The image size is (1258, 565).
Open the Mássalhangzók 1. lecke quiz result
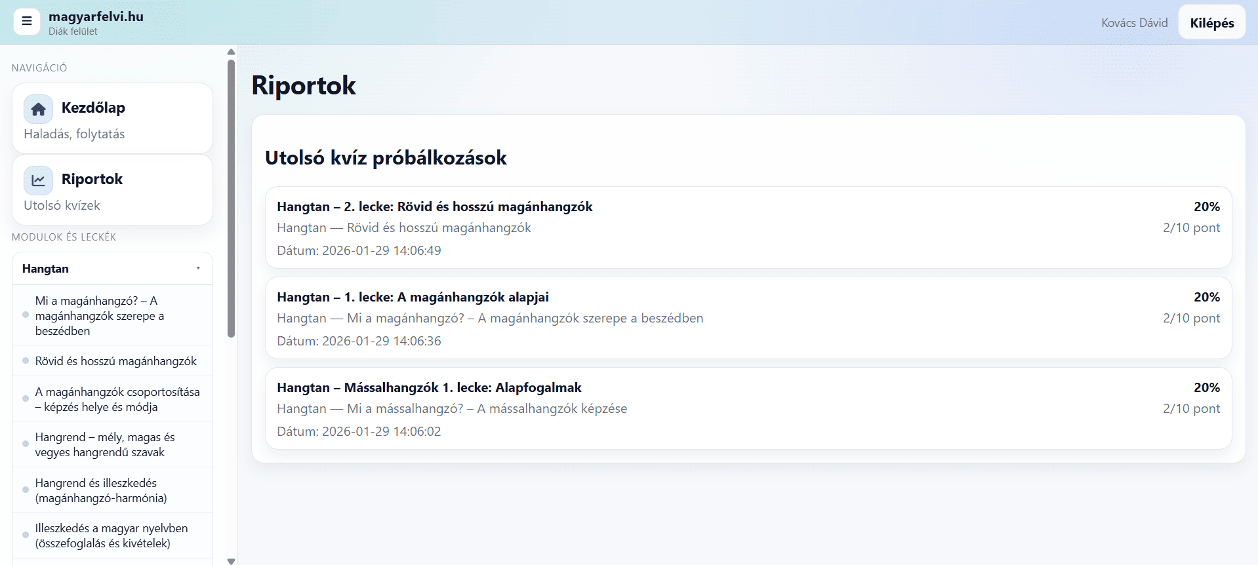click(x=748, y=408)
